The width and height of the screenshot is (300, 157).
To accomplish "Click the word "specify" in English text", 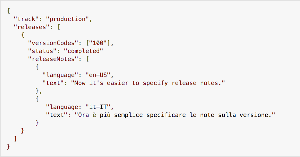I will tap(155, 83).
